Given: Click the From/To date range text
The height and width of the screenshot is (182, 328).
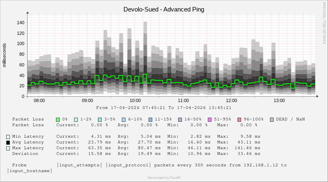Looking at the screenshot, I should pyautogui.click(x=164, y=108).
